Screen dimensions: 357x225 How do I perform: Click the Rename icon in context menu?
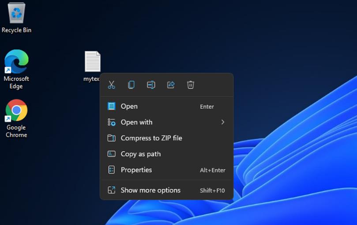151,85
